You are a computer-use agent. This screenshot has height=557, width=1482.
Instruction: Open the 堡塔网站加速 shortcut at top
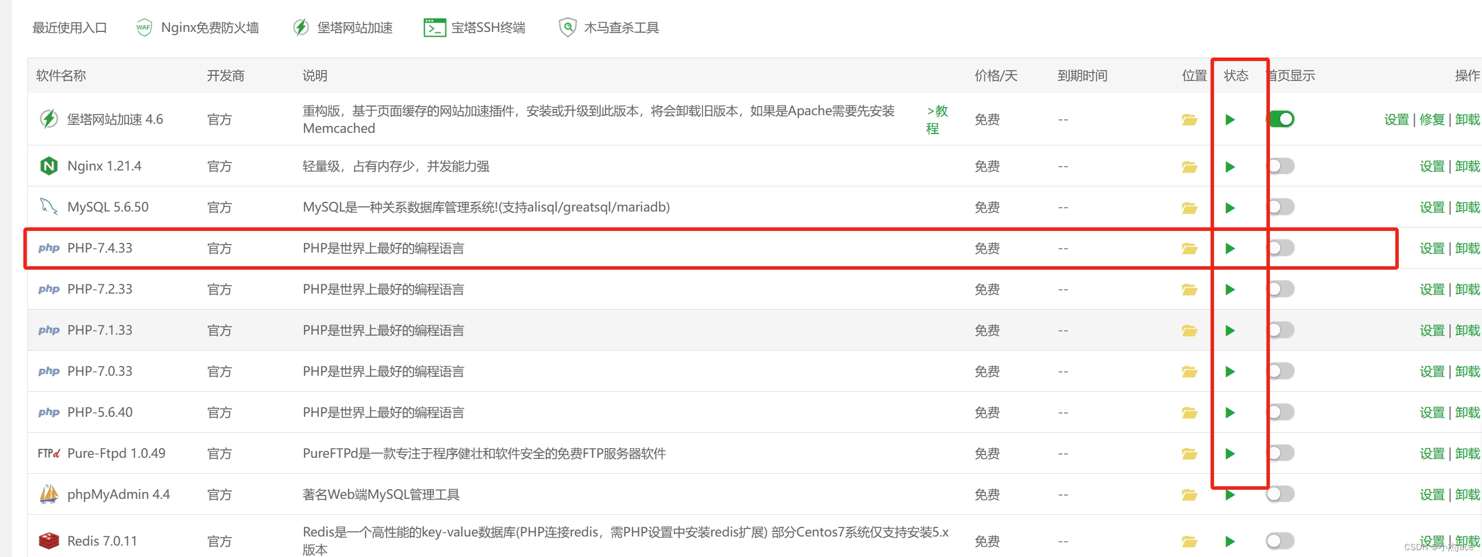[x=355, y=27]
